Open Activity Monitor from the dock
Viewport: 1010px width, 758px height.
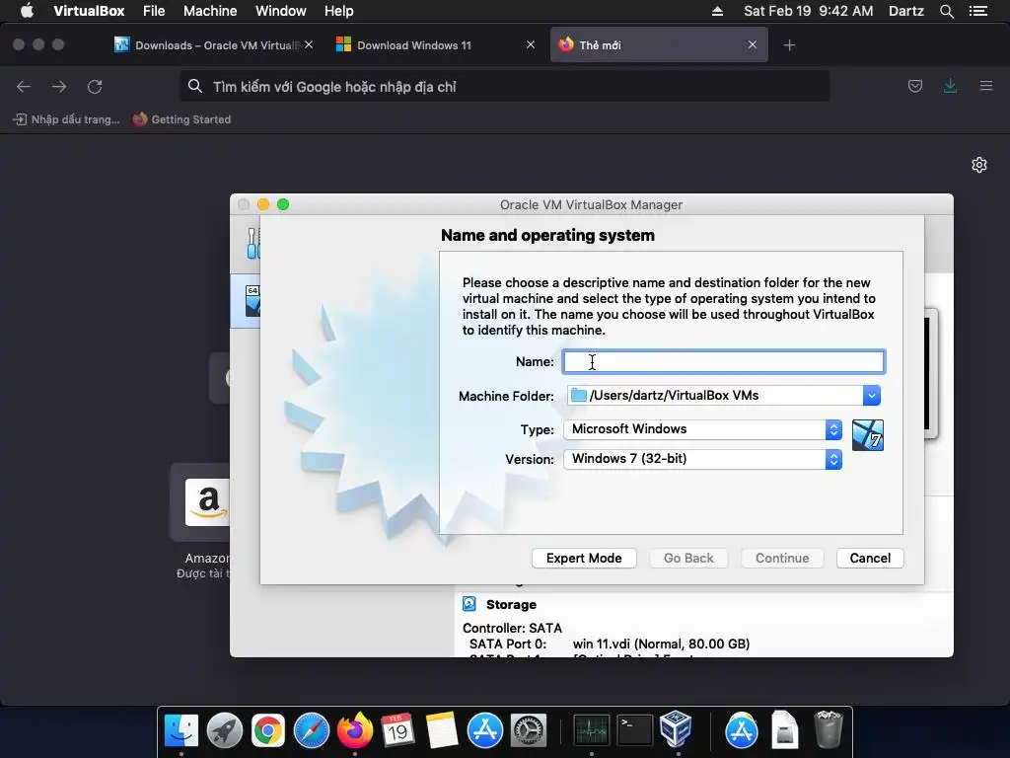tap(592, 731)
